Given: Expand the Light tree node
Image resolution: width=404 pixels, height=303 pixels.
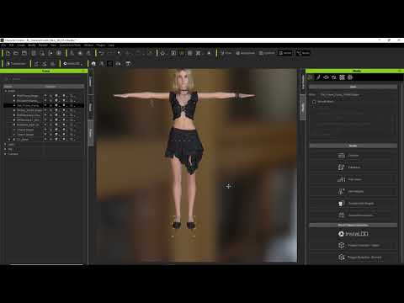Looking at the screenshot, I should tap(6, 144).
